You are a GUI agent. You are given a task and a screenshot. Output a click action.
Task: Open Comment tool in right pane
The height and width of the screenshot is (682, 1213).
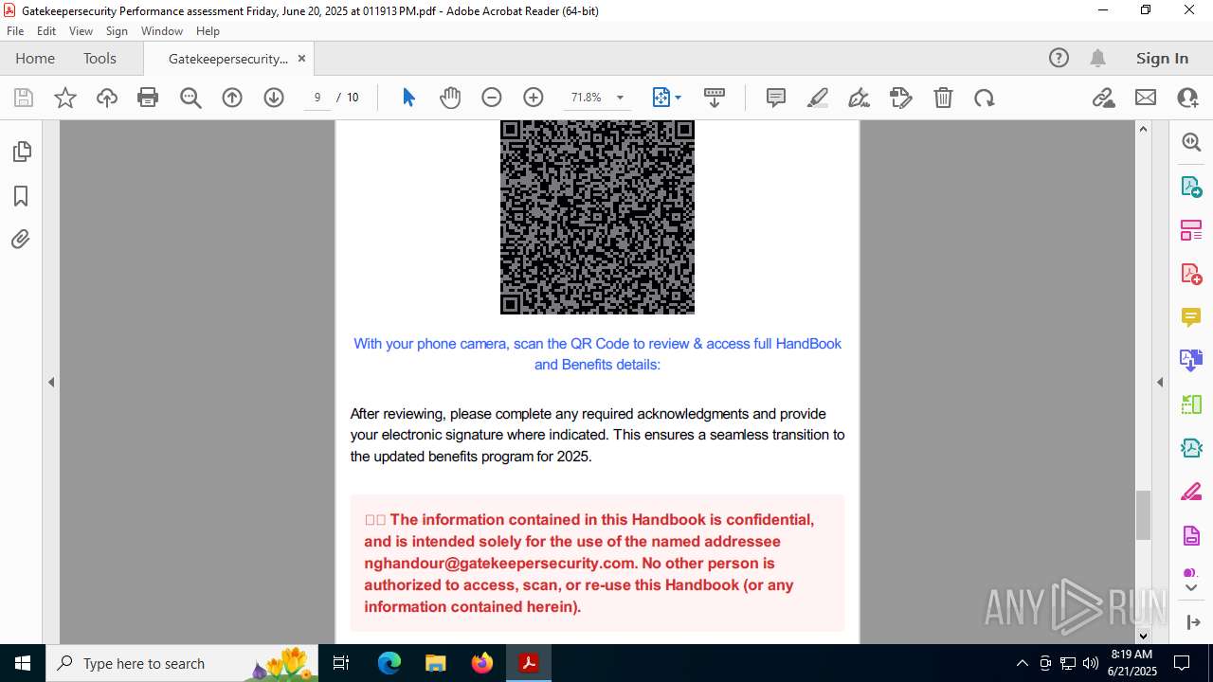tap(1191, 317)
